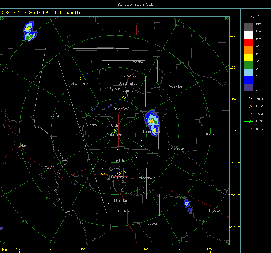Click the yellow radar-site diamond at map center

[115, 131]
